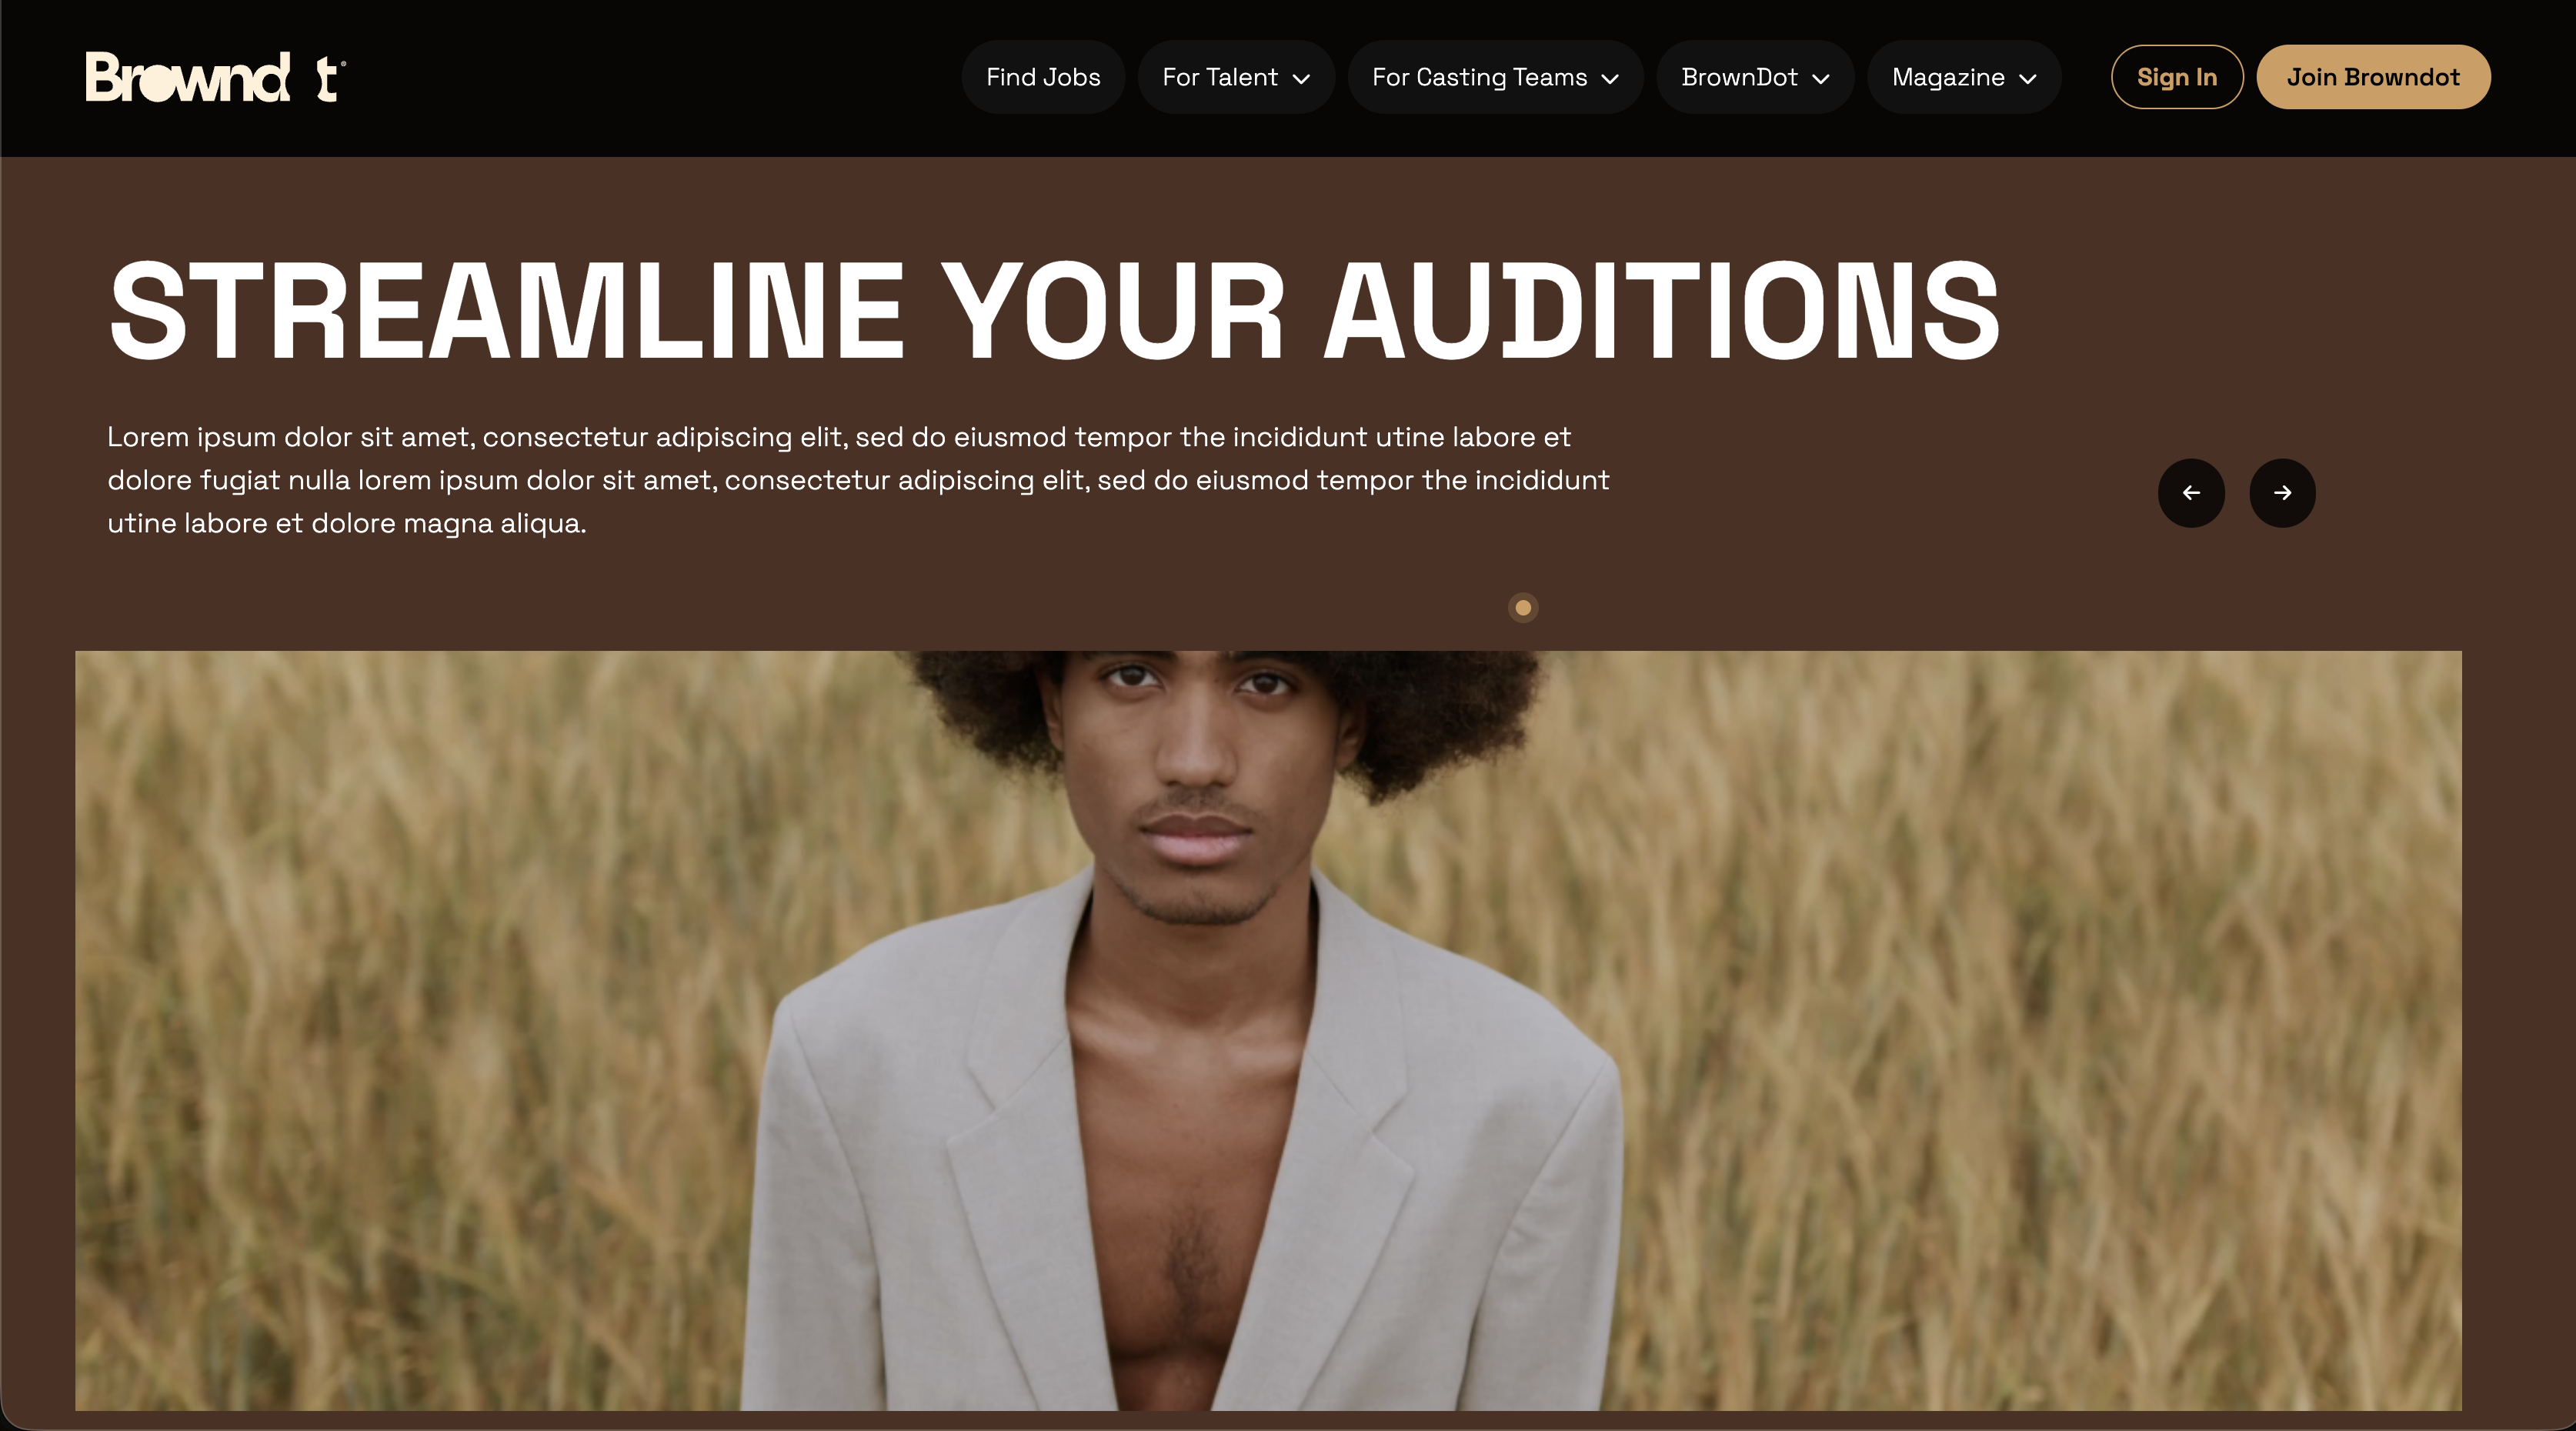Image resolution: width=2576 pixels, height=1431 pixels.
Task: Open the BrownDot navigation menu label
Action: tap(1739, 77)
